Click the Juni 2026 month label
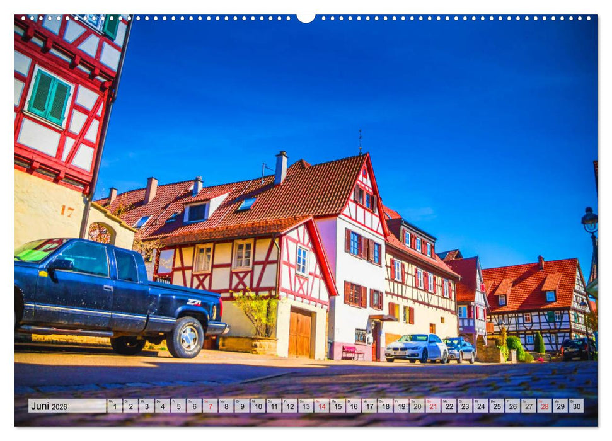 click(47, 405)
